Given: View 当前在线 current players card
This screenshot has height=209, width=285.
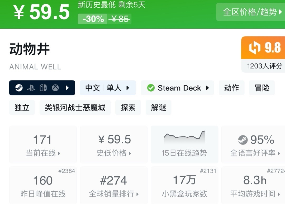Looking at the screenshot, I should coord(43,144).
